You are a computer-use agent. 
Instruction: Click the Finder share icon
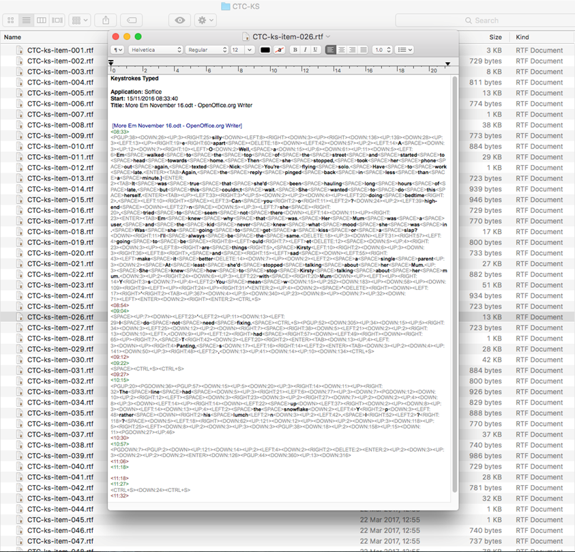106,20
